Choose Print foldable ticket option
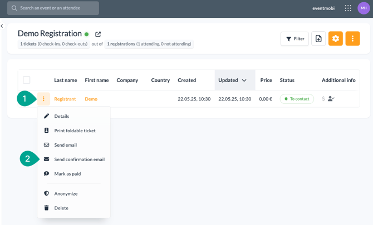The image size is (373, 225). [x=74, y=131]
